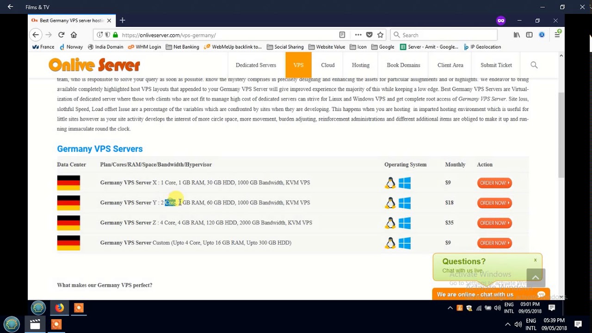This screenshot has width=592, height=333.
Task: Order the Custom Germany VPS Server
Action: click(494, 243)
